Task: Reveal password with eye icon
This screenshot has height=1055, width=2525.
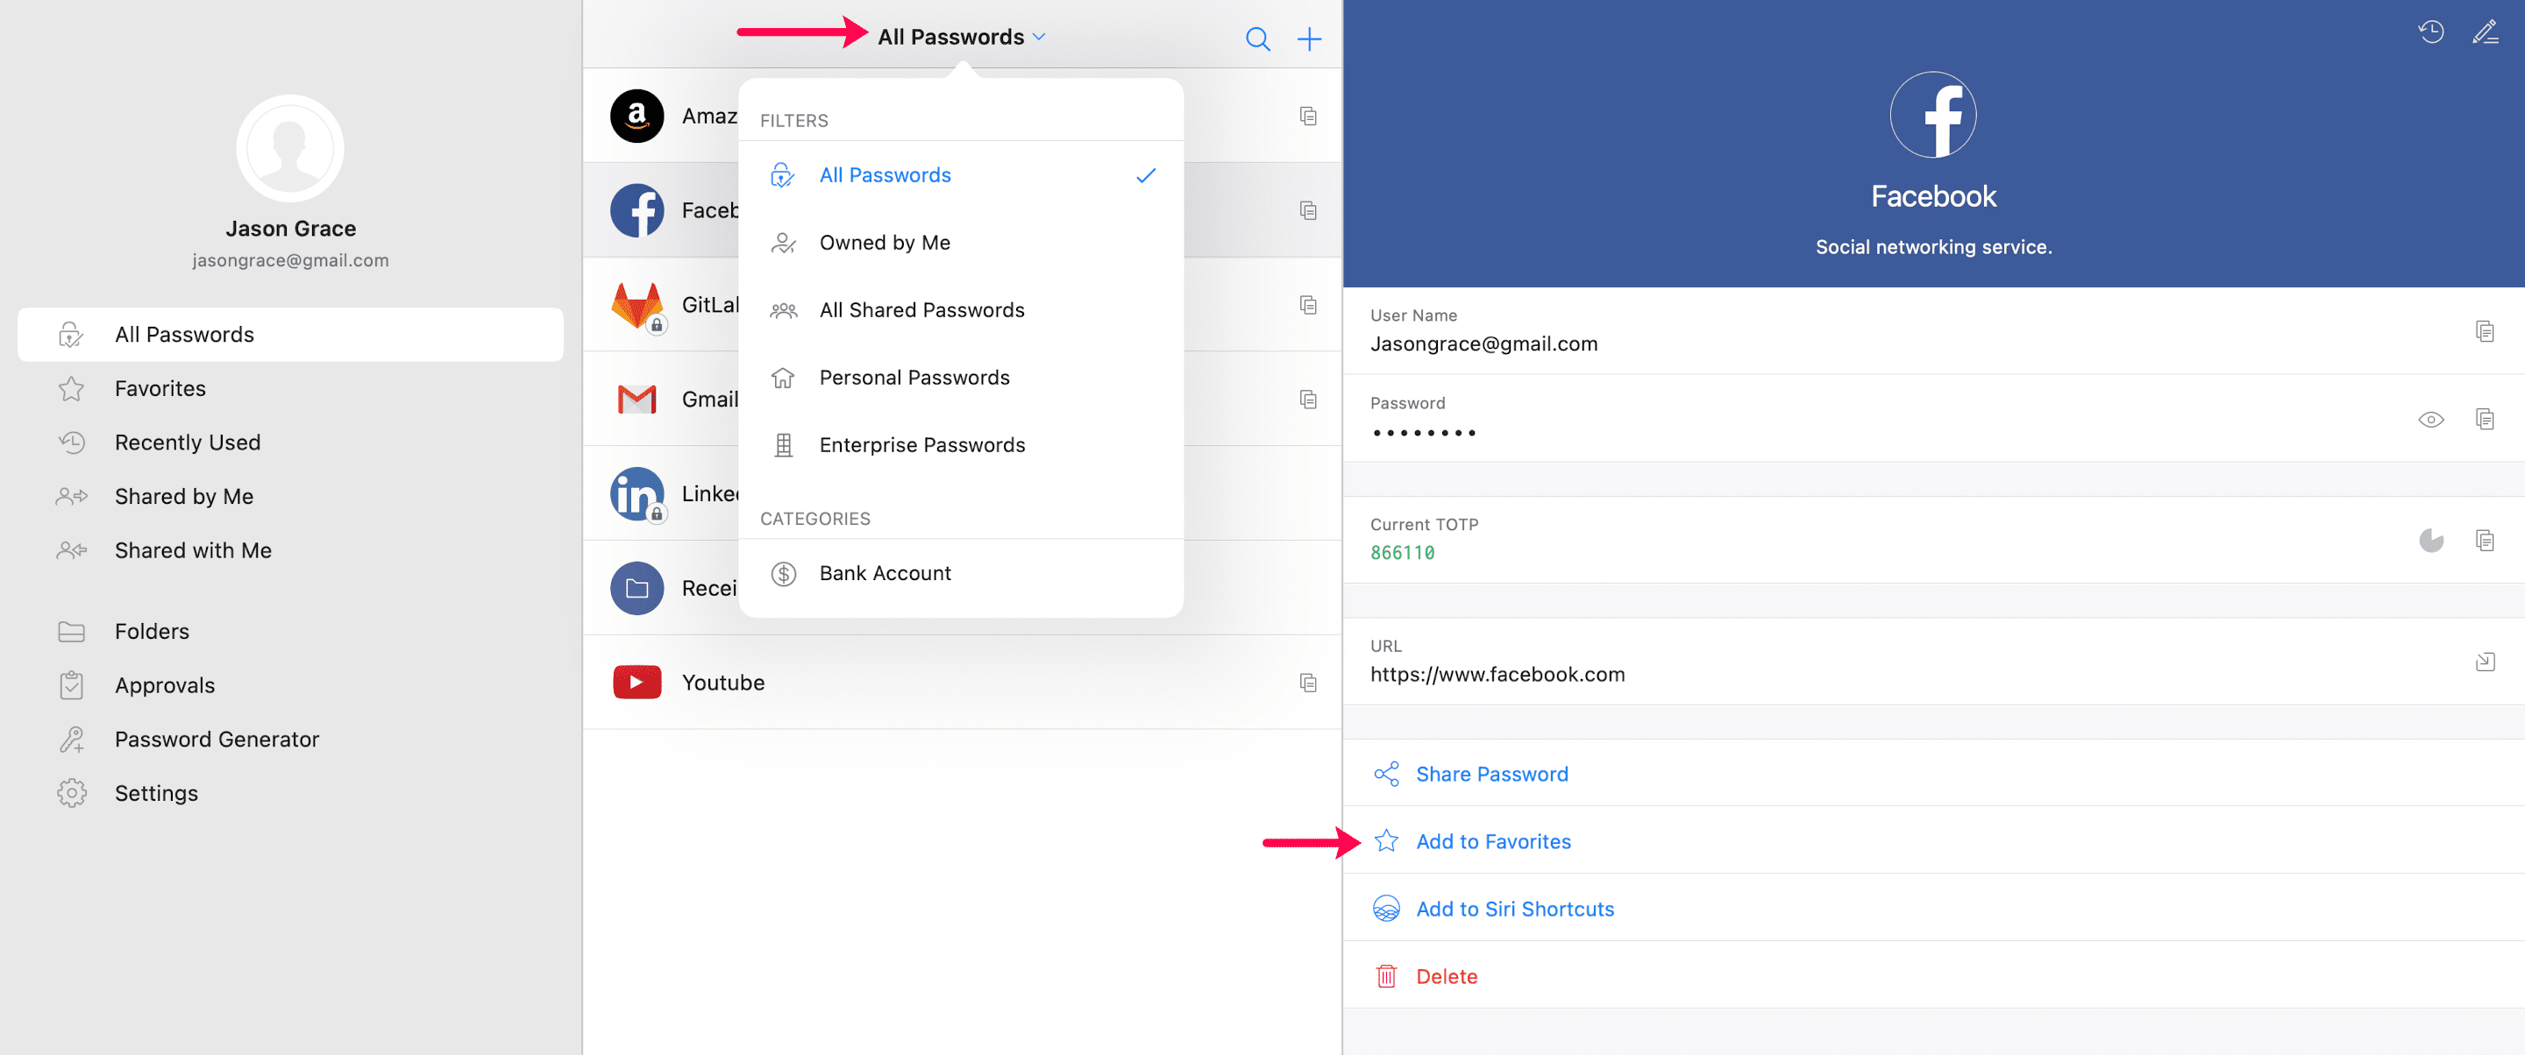Action: [2430, 419]
